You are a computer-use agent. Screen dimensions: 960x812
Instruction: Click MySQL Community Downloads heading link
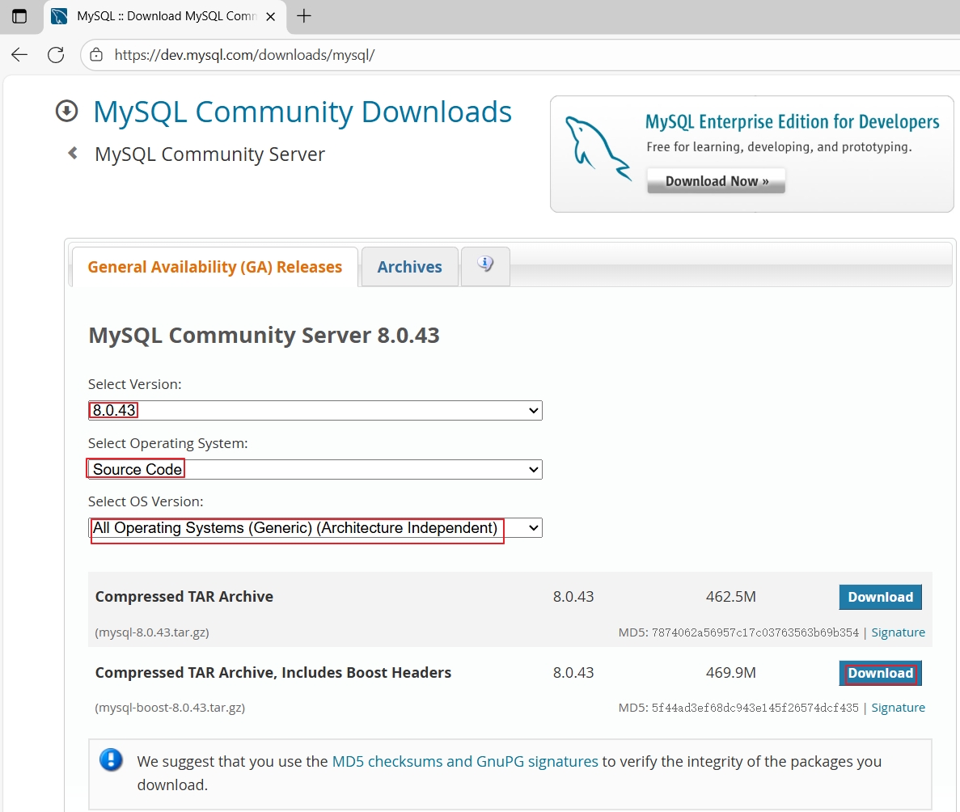(x=302, y=112)
